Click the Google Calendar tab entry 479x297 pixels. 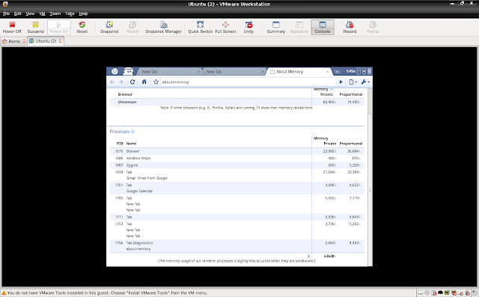(x=139, y=191)
